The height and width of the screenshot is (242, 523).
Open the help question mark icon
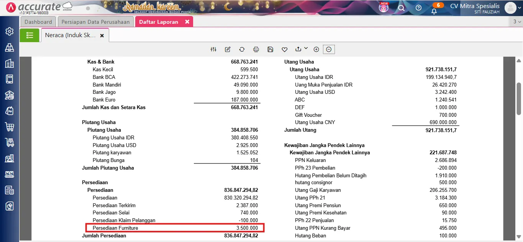[418, 8]
